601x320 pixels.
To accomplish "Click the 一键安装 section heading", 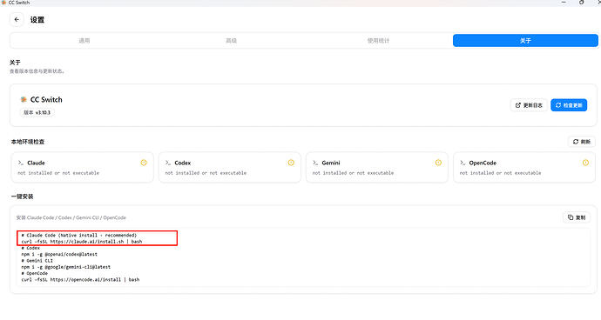I will pos(23,197).
